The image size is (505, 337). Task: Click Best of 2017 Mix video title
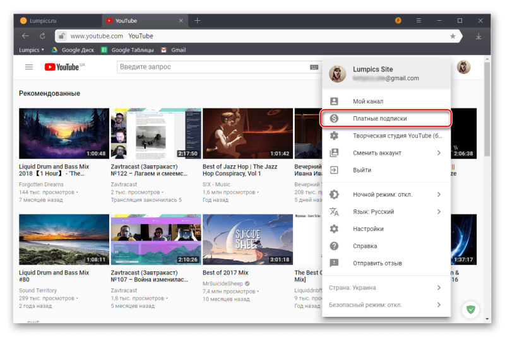coord(225,273)
